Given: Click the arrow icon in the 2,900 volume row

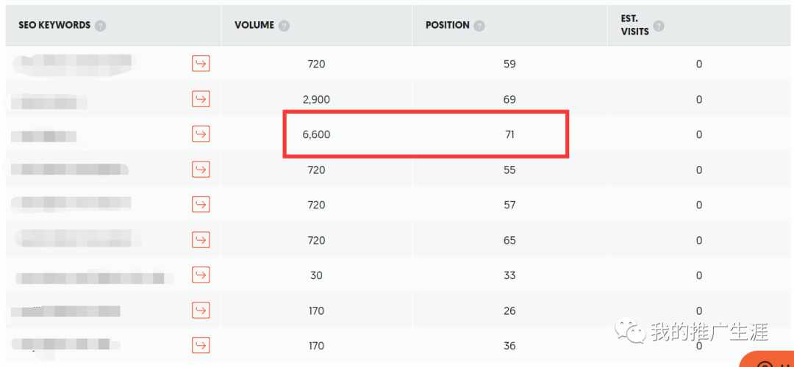Looking at the screenshot, I should pyautogui.click(x=201, y=99).
